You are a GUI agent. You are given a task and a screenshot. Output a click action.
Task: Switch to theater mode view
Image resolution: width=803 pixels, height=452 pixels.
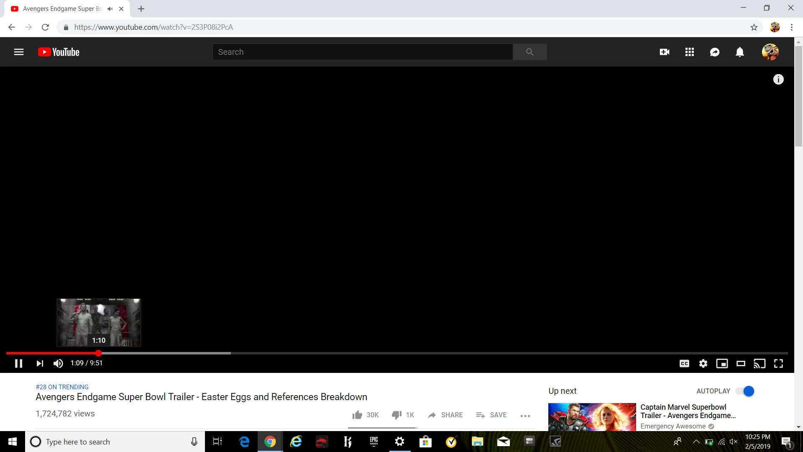point(741,363)
